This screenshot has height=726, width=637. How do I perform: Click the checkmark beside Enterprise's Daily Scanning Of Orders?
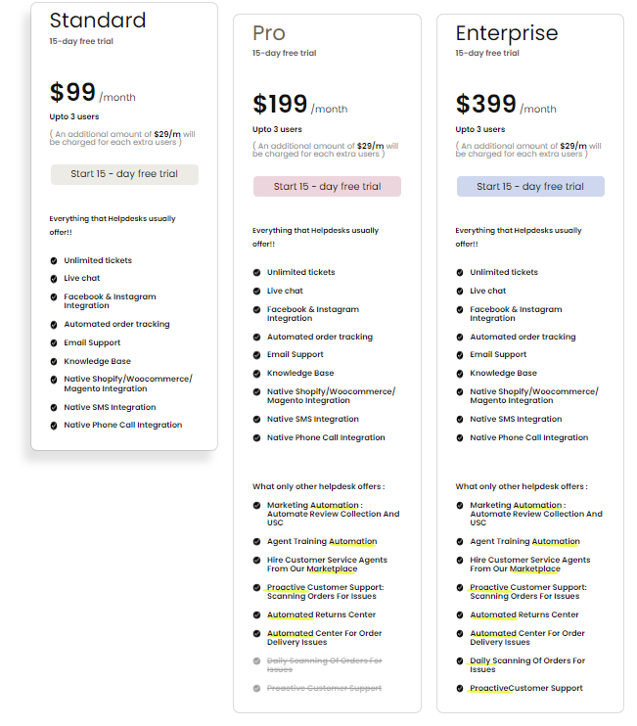tap(460, 661)
